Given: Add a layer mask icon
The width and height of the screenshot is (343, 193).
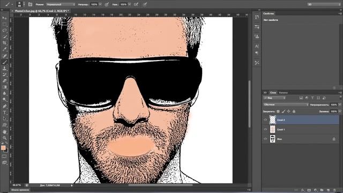Looking at the screenshot, I should click(309, 190).
